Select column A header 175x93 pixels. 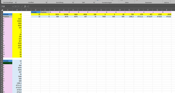tap(8, 10)
